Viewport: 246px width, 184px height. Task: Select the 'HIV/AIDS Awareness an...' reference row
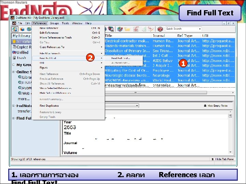[170, 80]
